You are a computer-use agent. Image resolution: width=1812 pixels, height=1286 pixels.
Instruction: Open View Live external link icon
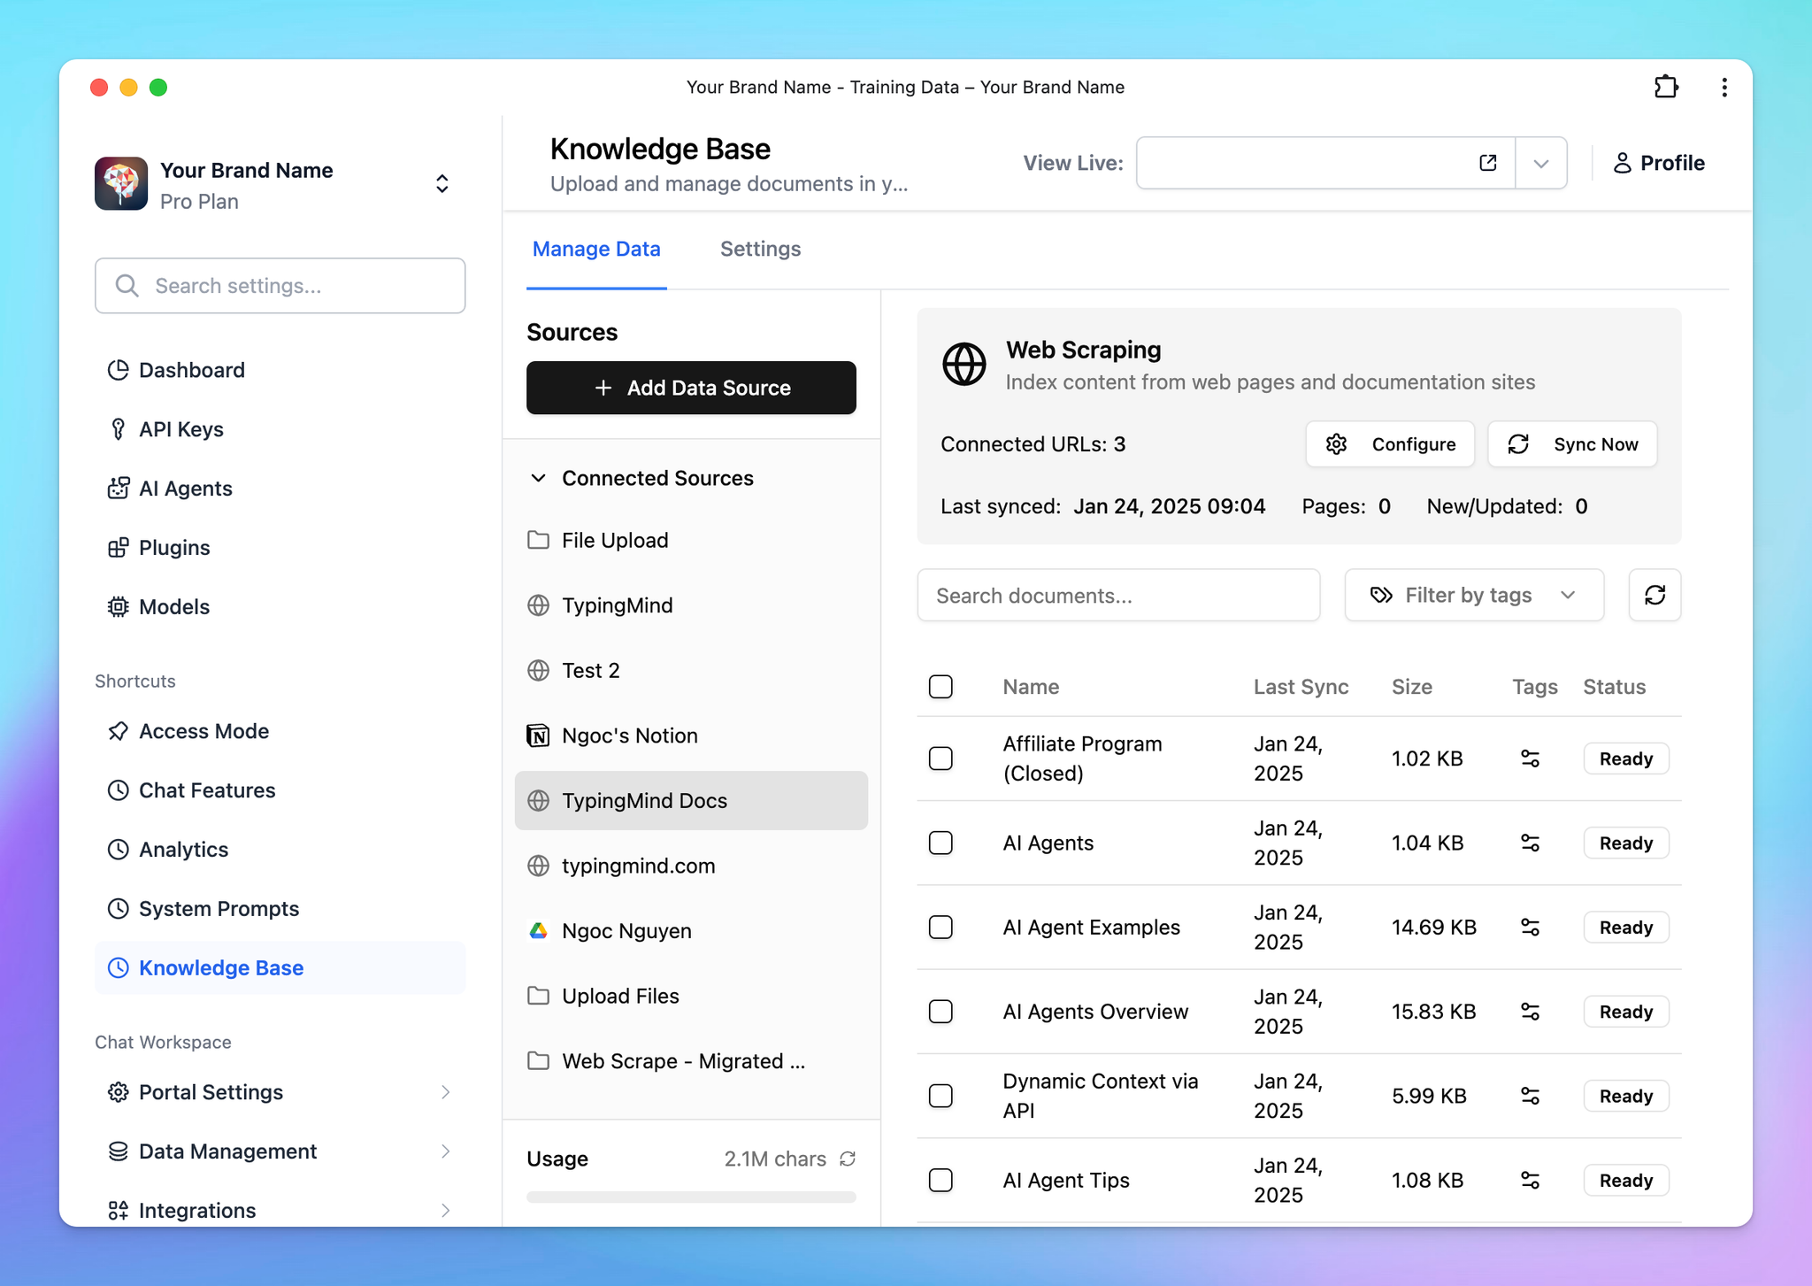[x=1488, y=163]
